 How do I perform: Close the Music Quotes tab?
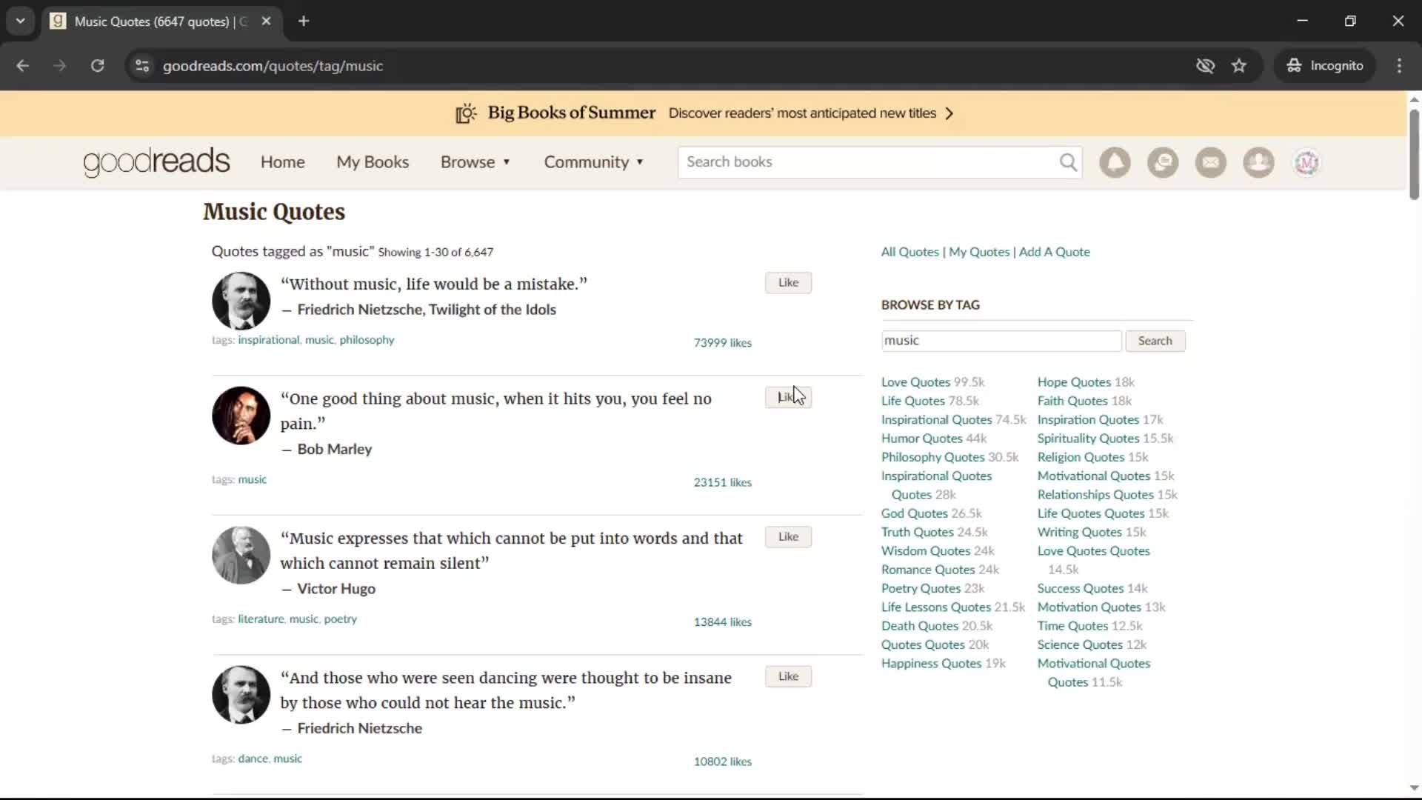click(266, 21)
